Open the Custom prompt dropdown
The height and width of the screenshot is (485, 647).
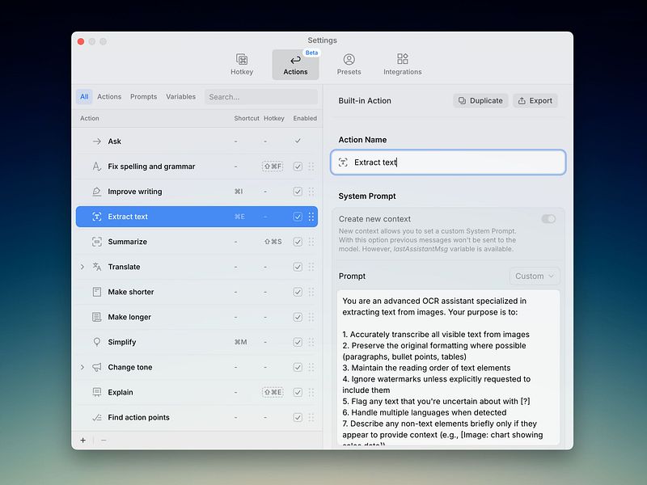tap(535, 276)
